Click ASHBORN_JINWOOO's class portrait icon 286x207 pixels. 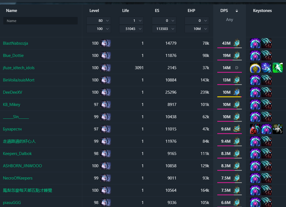[106, 166]
